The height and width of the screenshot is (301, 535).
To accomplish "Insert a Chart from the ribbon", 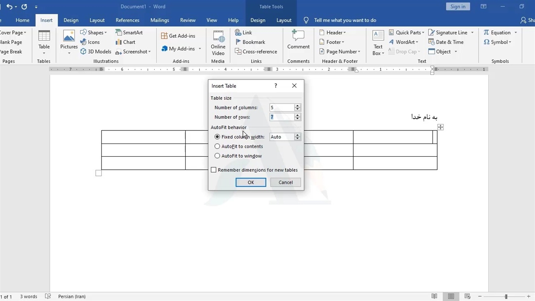I will point(125,42).
